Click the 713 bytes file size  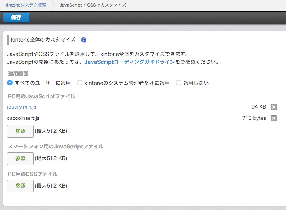click(254, 118)
